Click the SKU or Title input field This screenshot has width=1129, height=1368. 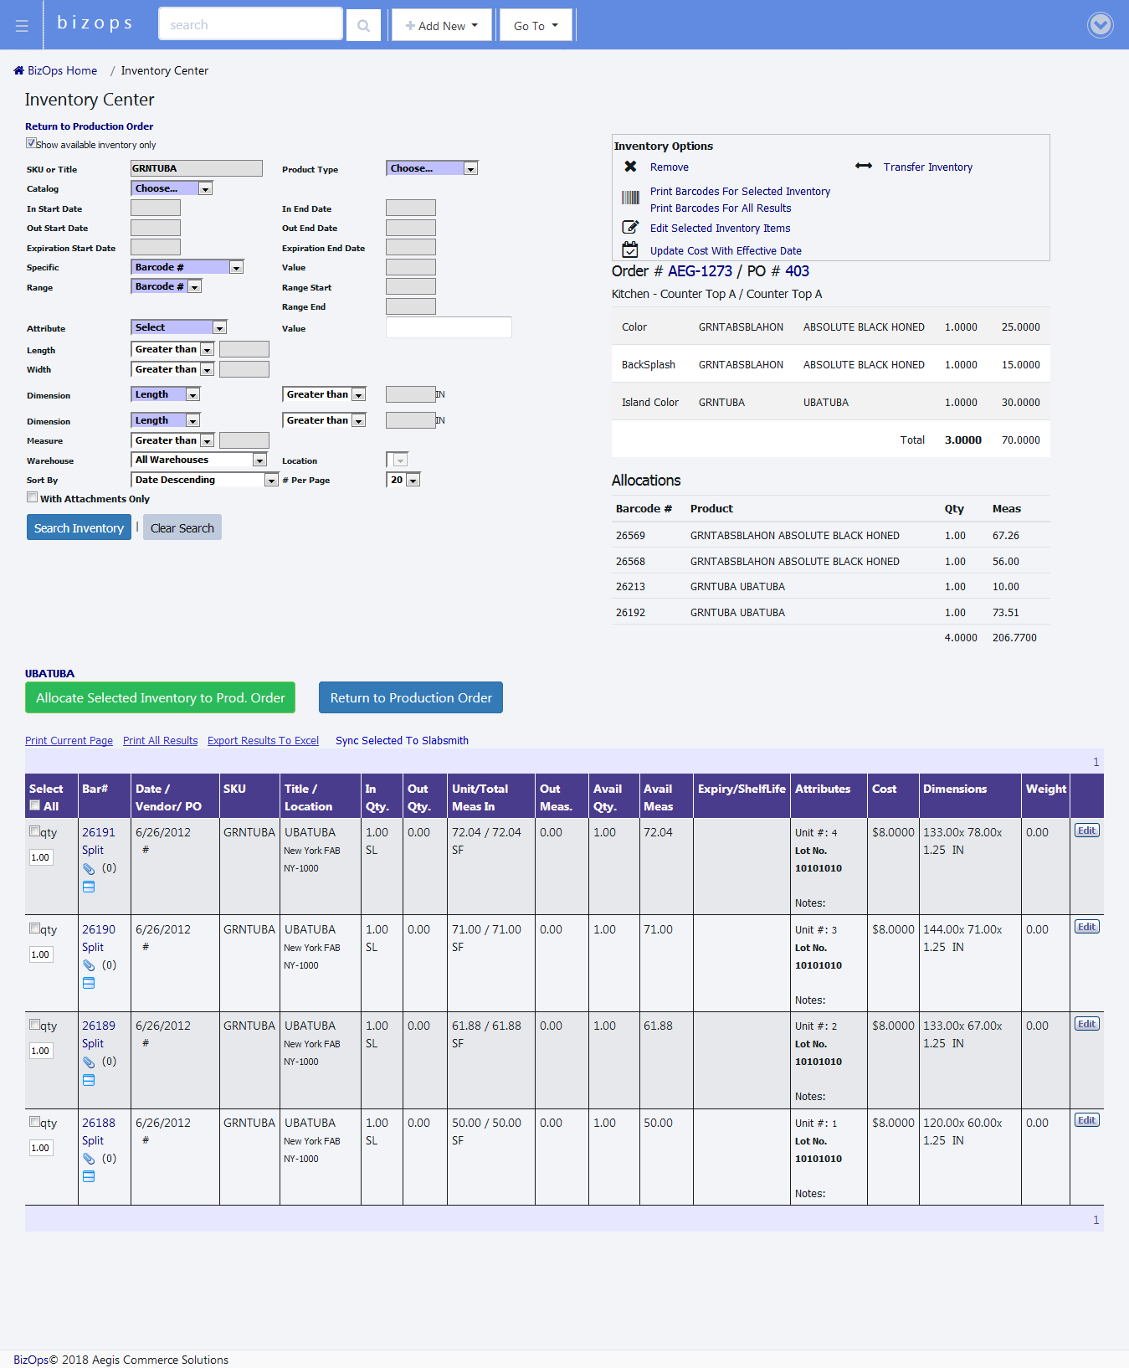point(196,168)
